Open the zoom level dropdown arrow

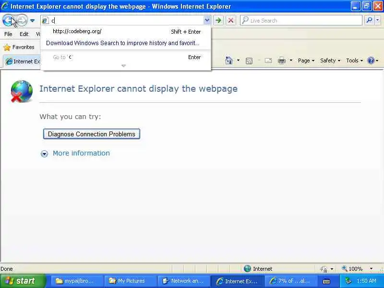[371, 269]
